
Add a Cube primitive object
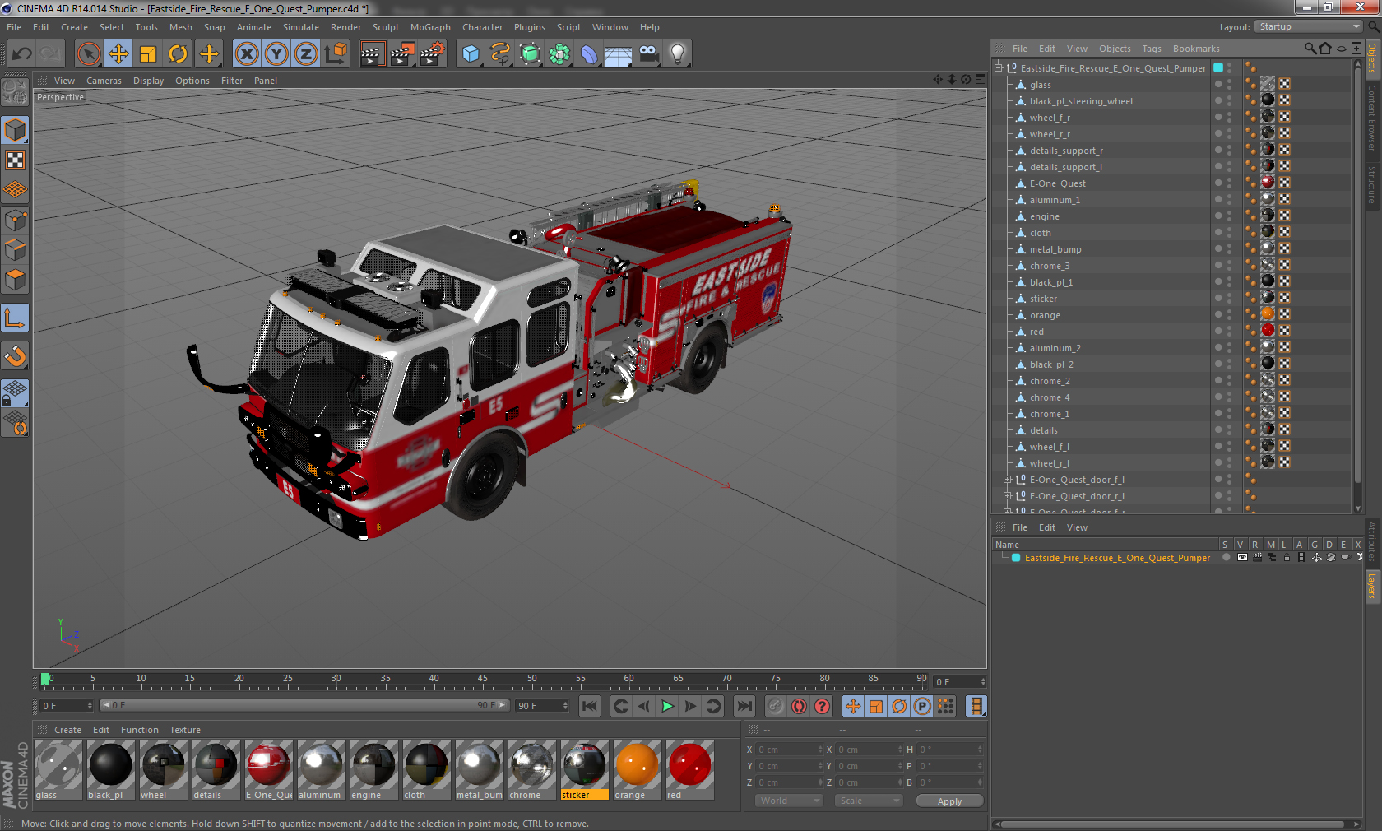click(x=471, y=54)
